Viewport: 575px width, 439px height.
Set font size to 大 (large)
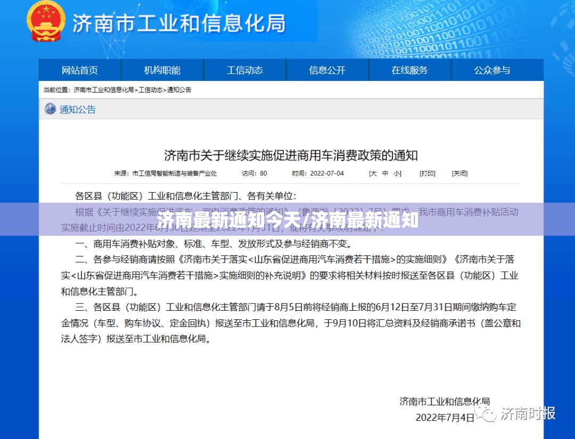coord(373,173)
